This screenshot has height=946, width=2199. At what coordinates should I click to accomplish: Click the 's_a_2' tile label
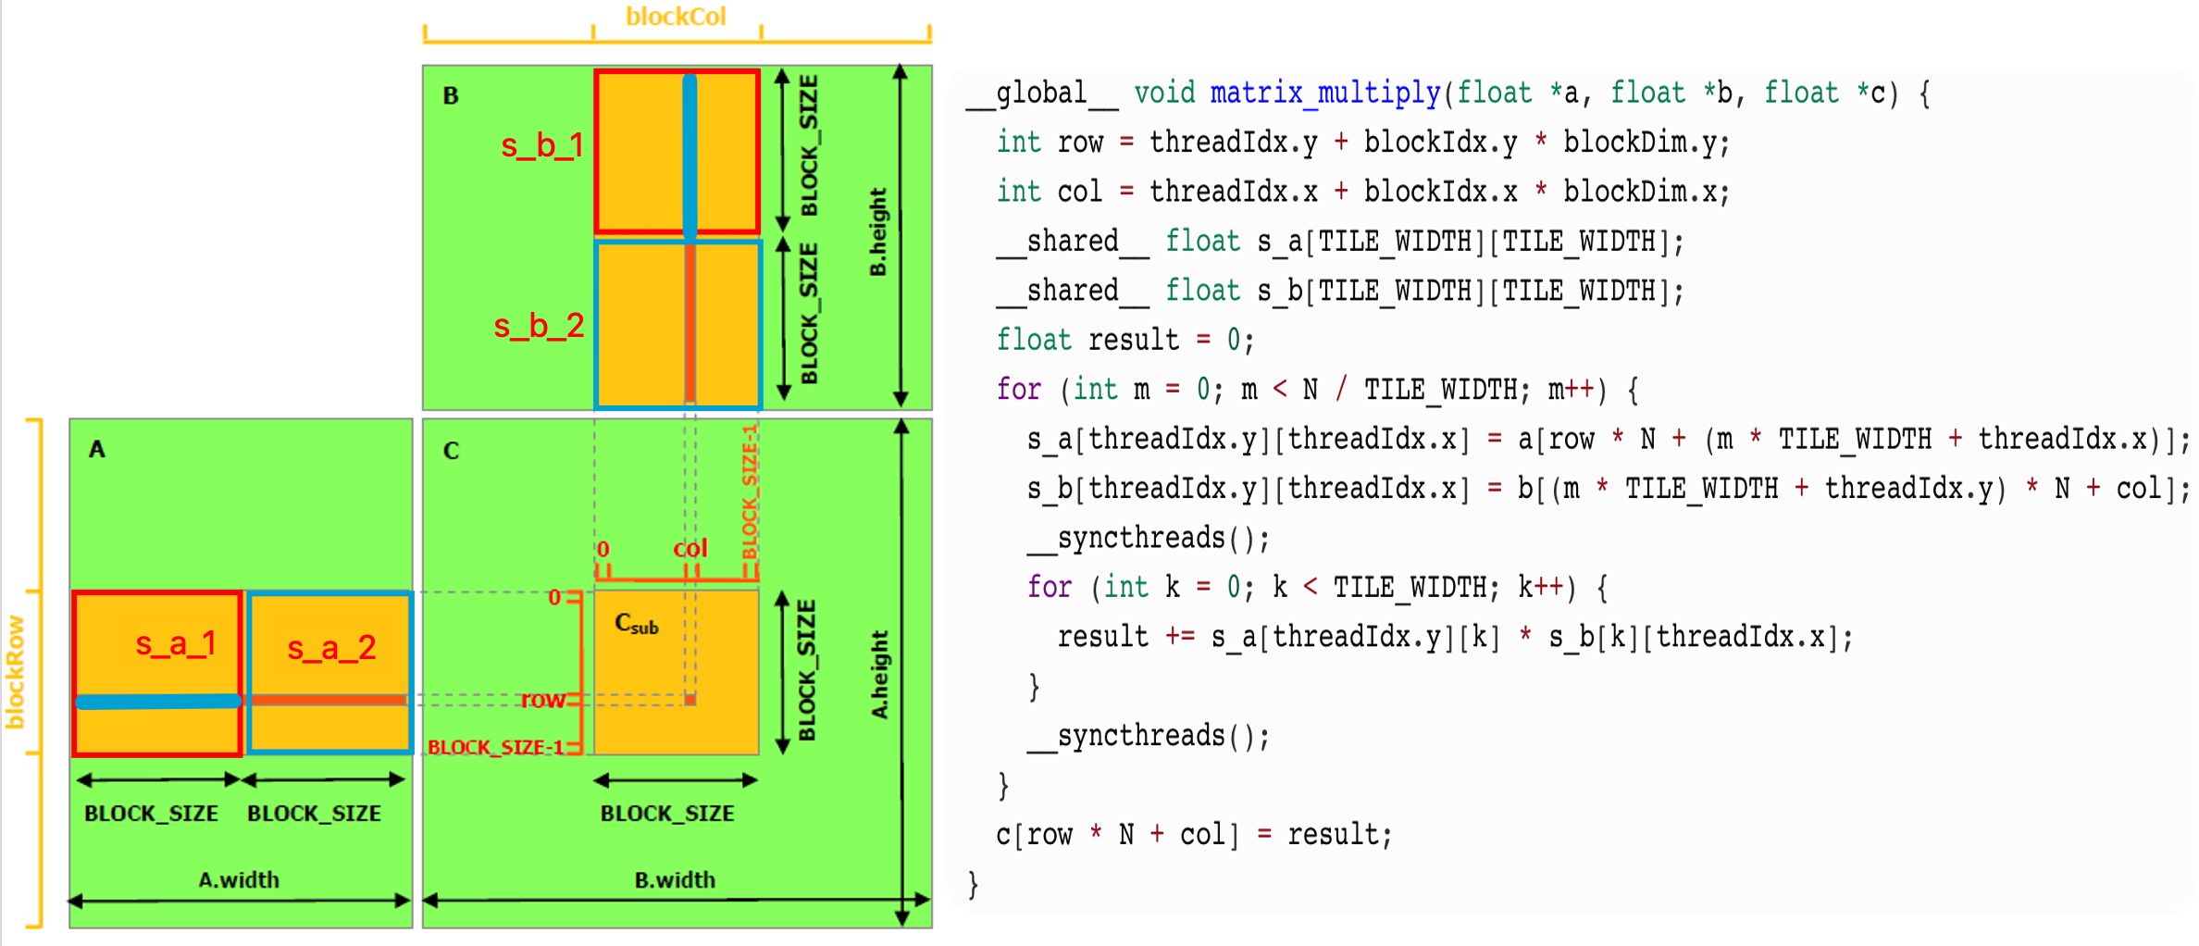(x=331, y=647)
